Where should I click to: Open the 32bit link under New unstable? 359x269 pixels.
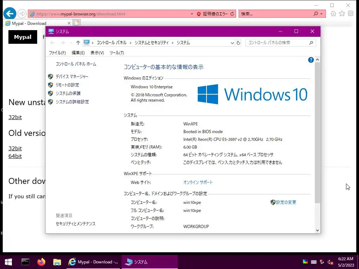[x=15, y=117]
